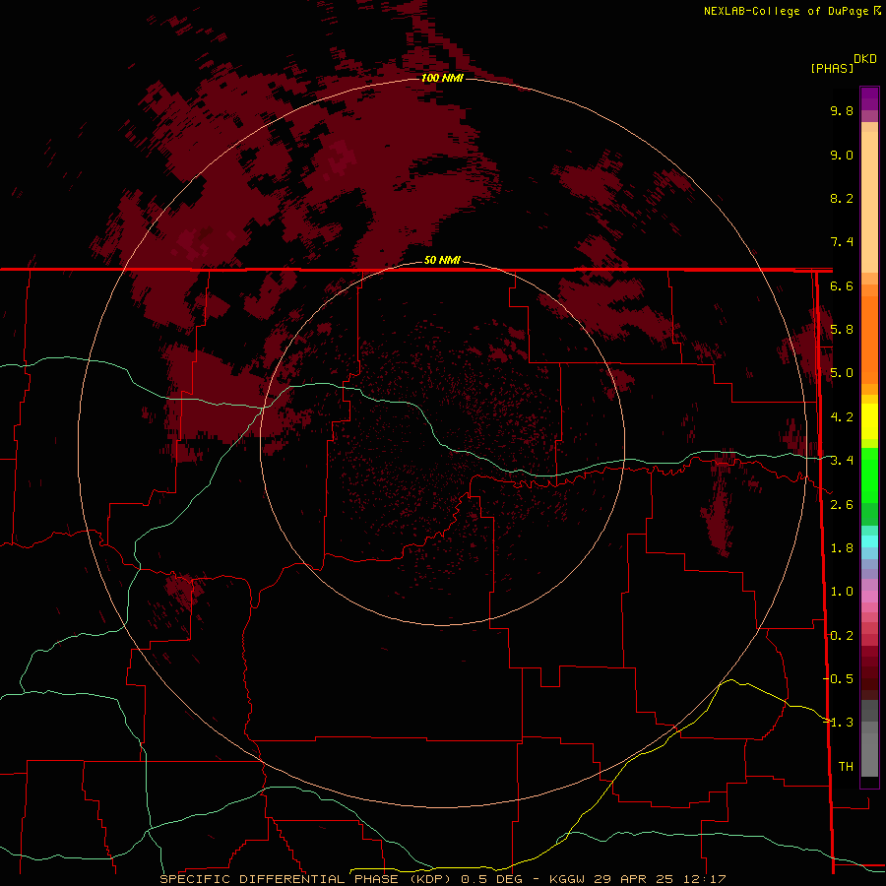886x886 pixels.
Task: Click the yellow segment of the color bar
Action: click(869, 421)
